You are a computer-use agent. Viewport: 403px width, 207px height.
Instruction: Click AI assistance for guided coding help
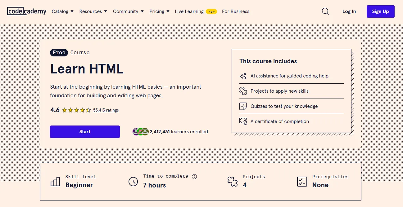click(x=289, y=76)
